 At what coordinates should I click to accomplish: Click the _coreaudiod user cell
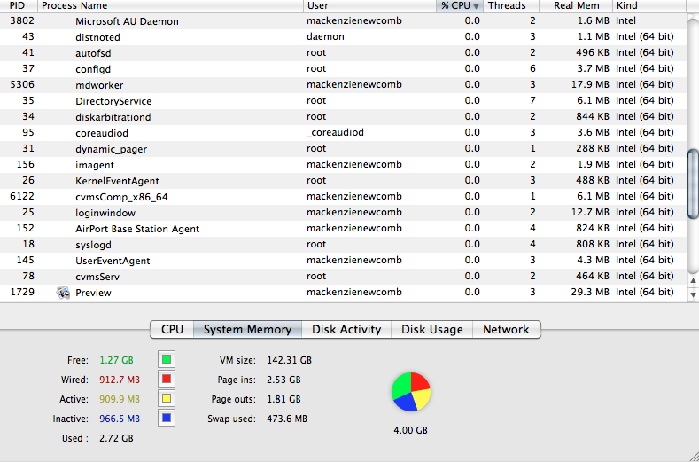(335, 133)
